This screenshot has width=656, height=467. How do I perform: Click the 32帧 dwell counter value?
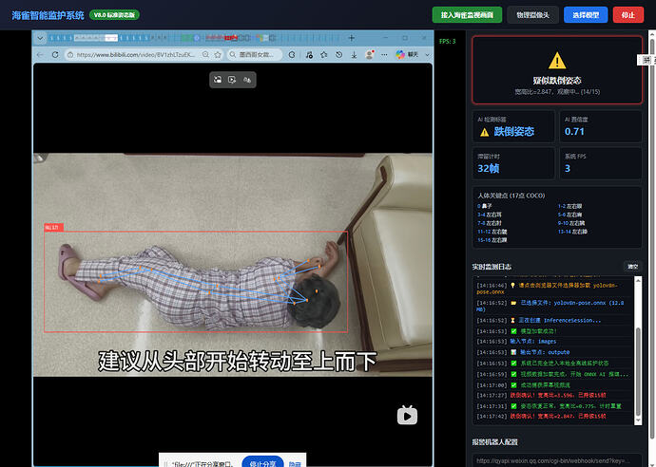[x=489, y=168]
